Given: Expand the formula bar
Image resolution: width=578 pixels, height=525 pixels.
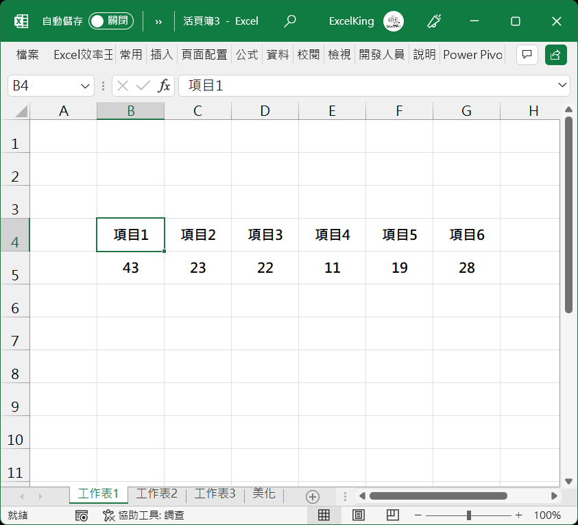Looking at the screenshot, I should tap(563, 86).
